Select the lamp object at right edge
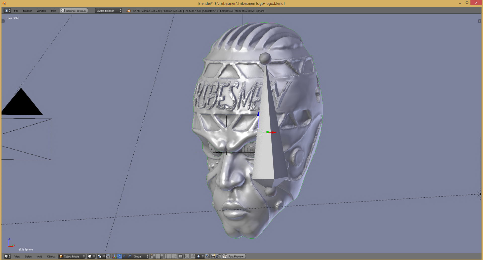 480,194
